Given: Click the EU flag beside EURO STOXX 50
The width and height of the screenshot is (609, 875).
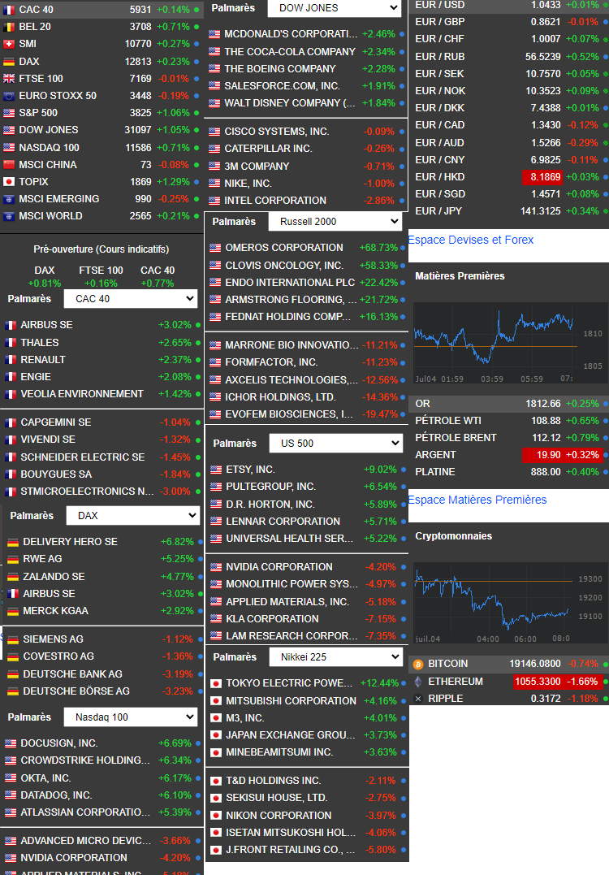Looking at the screenshot, I should 9,96.
